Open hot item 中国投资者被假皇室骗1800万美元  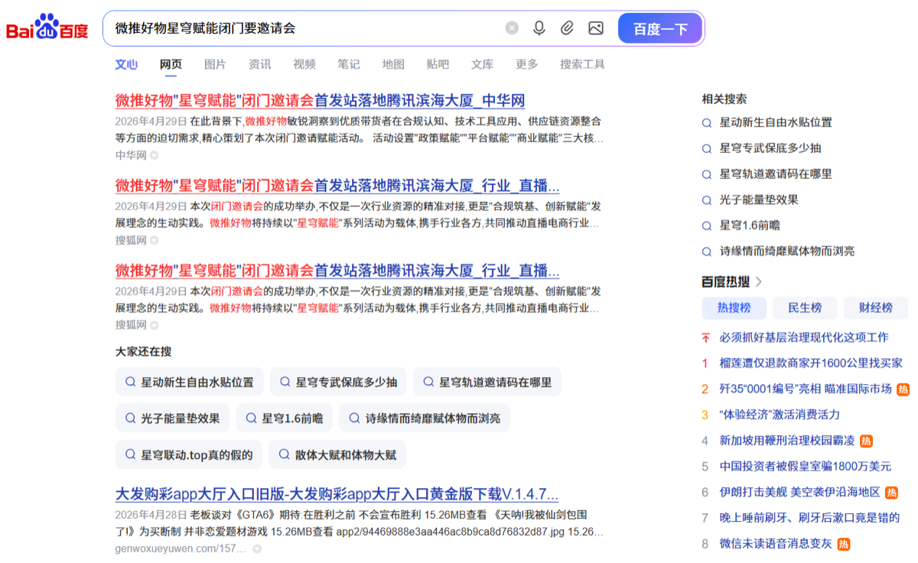pyautogui.click(x=806, y=467)
